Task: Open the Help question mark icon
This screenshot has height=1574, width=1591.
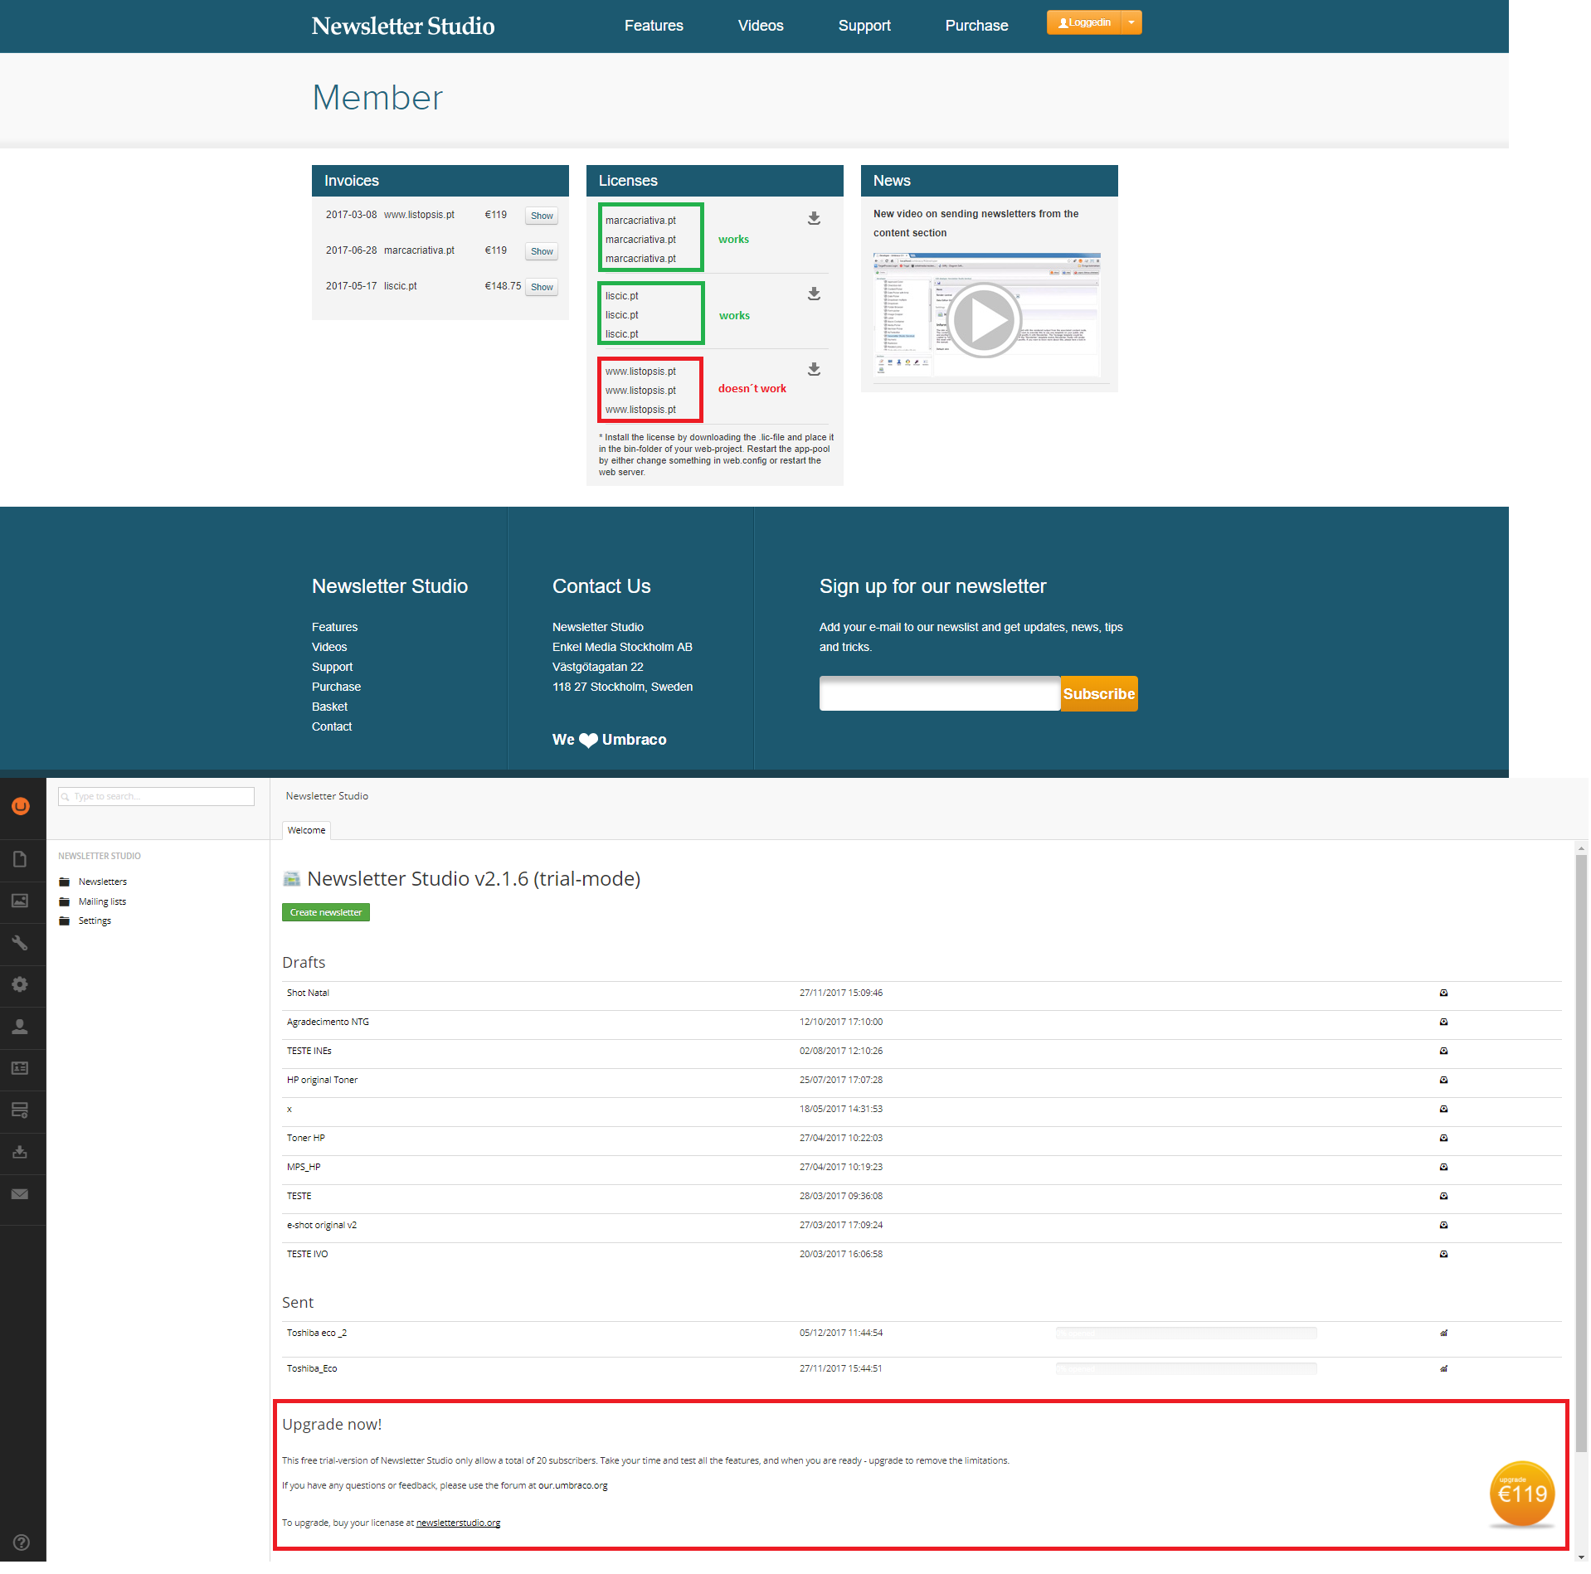Action: (x=22, y=1542)
